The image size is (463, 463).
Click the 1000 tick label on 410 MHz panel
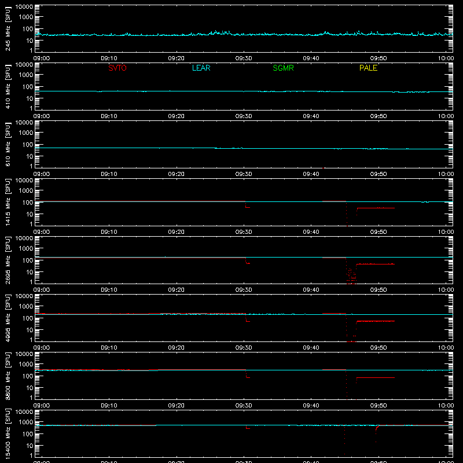26,75
